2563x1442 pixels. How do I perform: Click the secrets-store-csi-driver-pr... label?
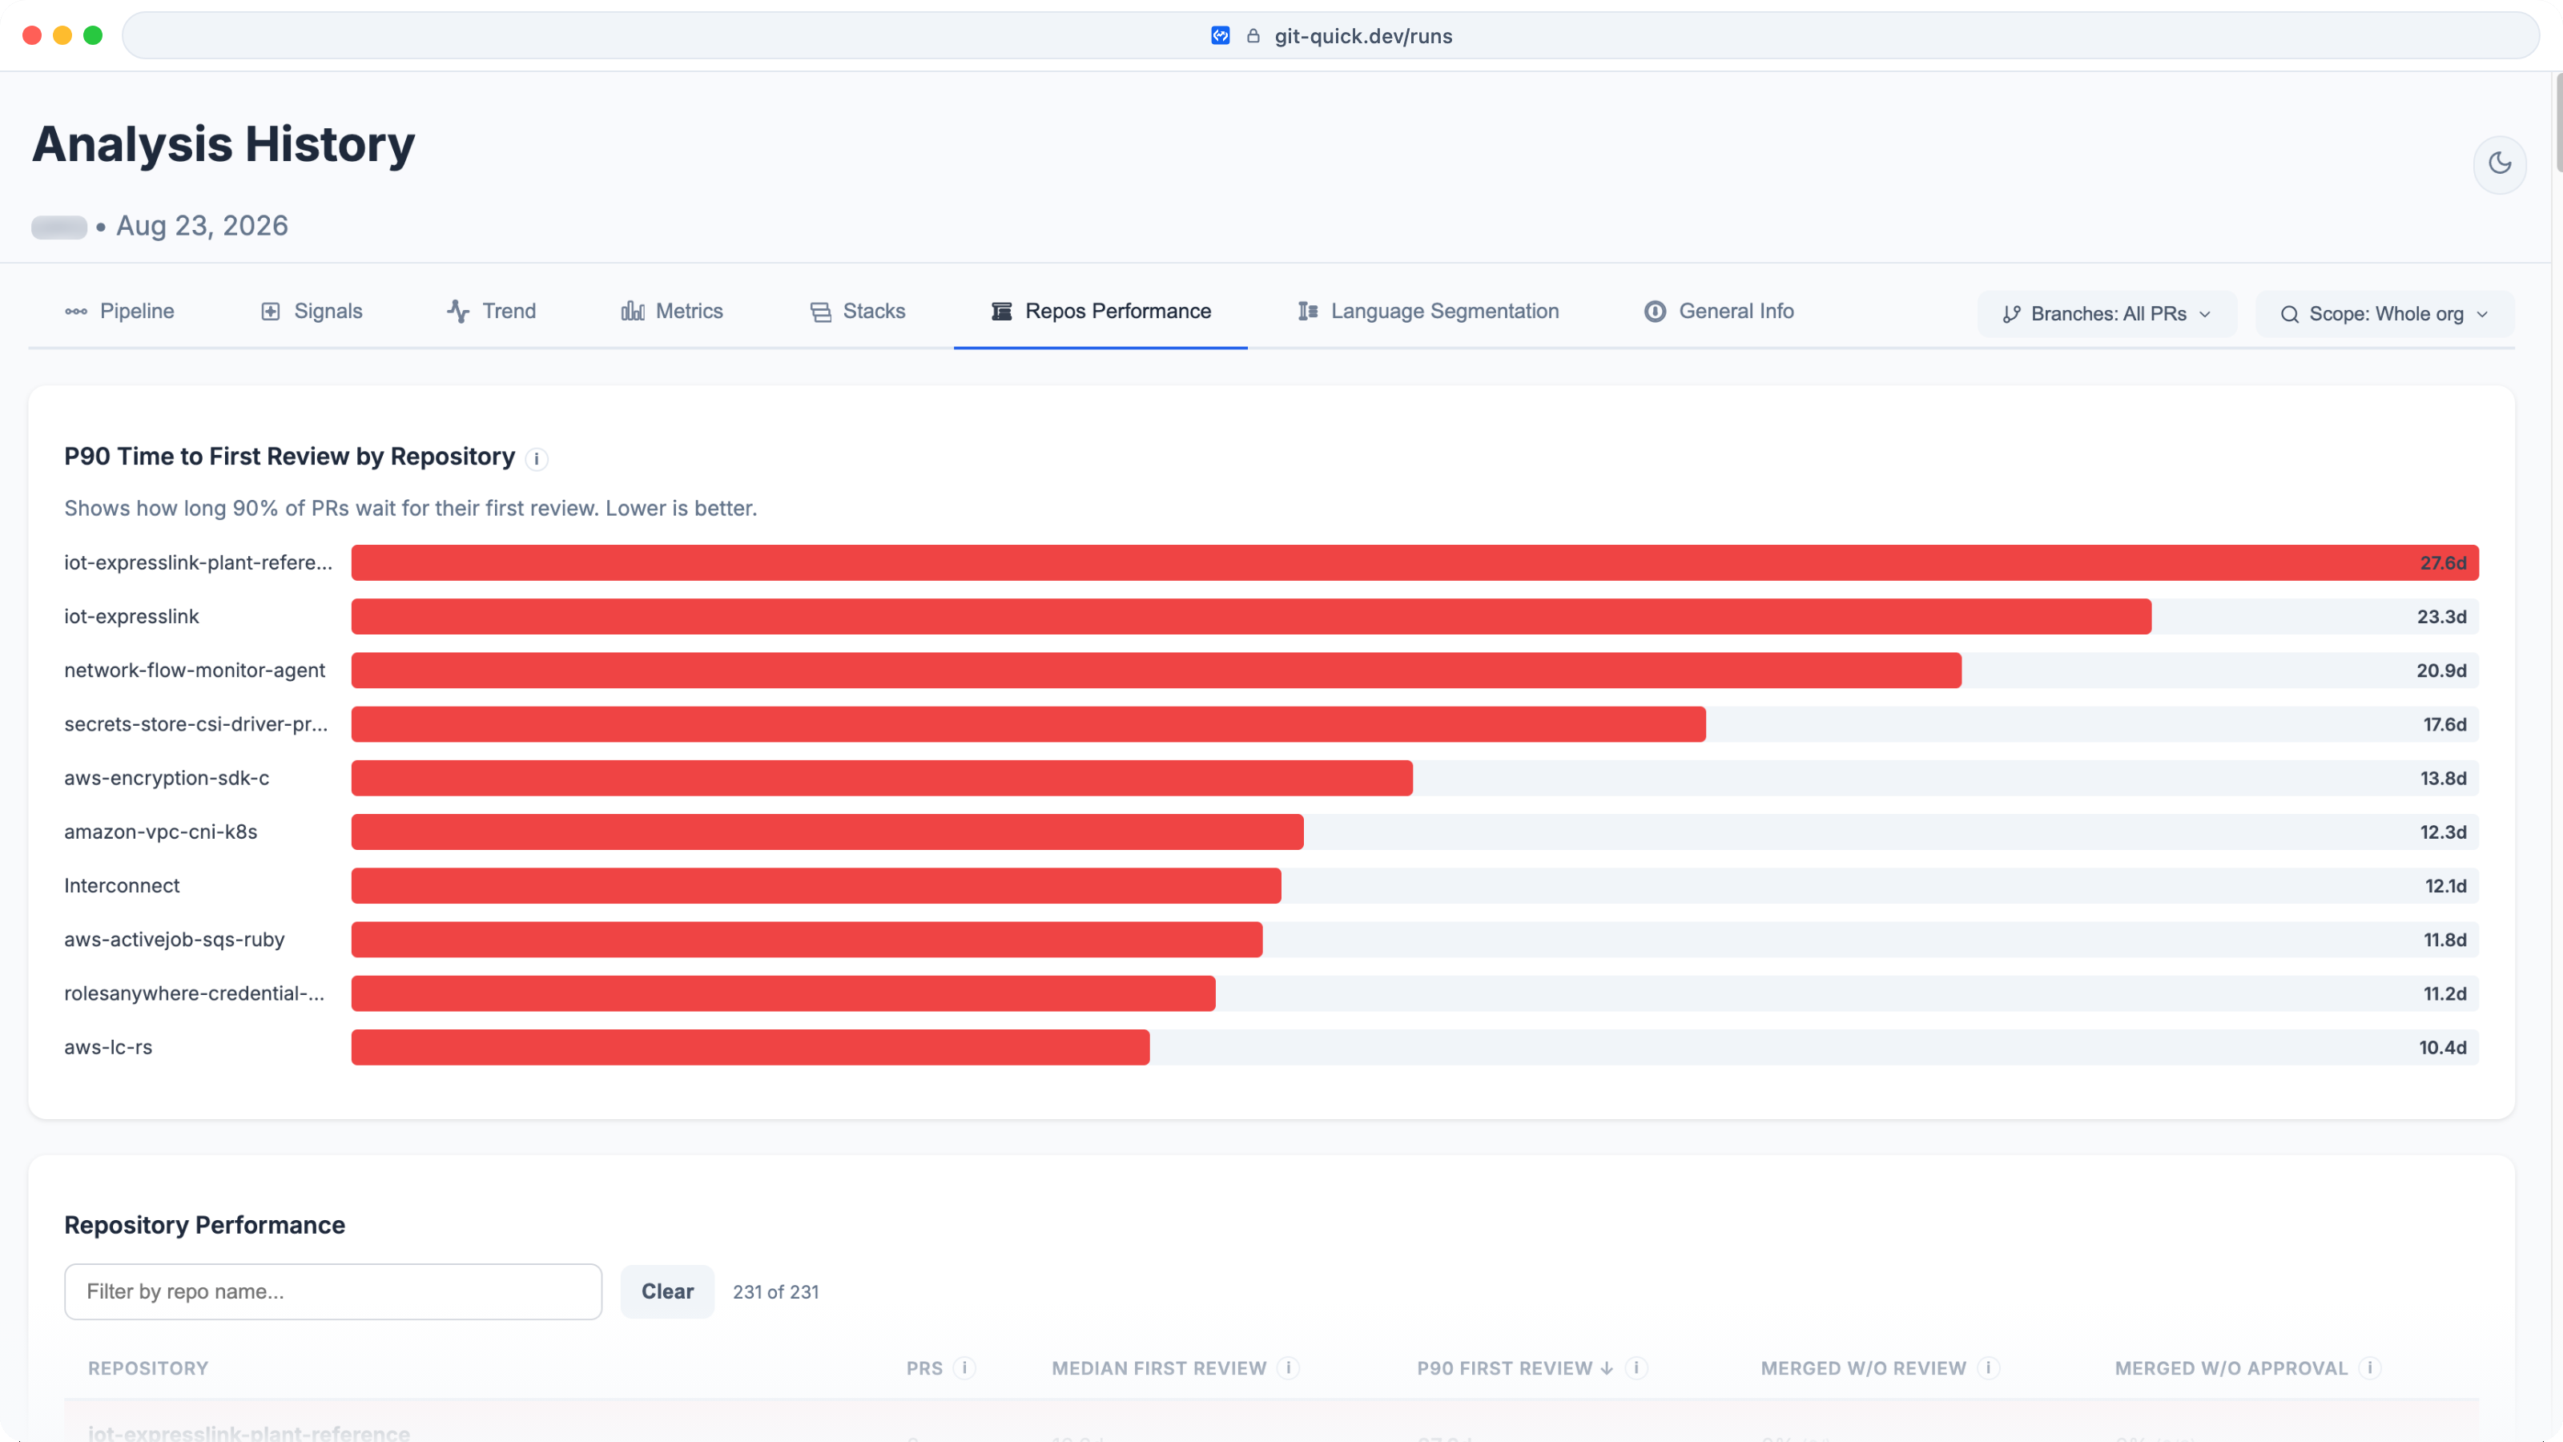pyautogui.click(x=196, y=723)
